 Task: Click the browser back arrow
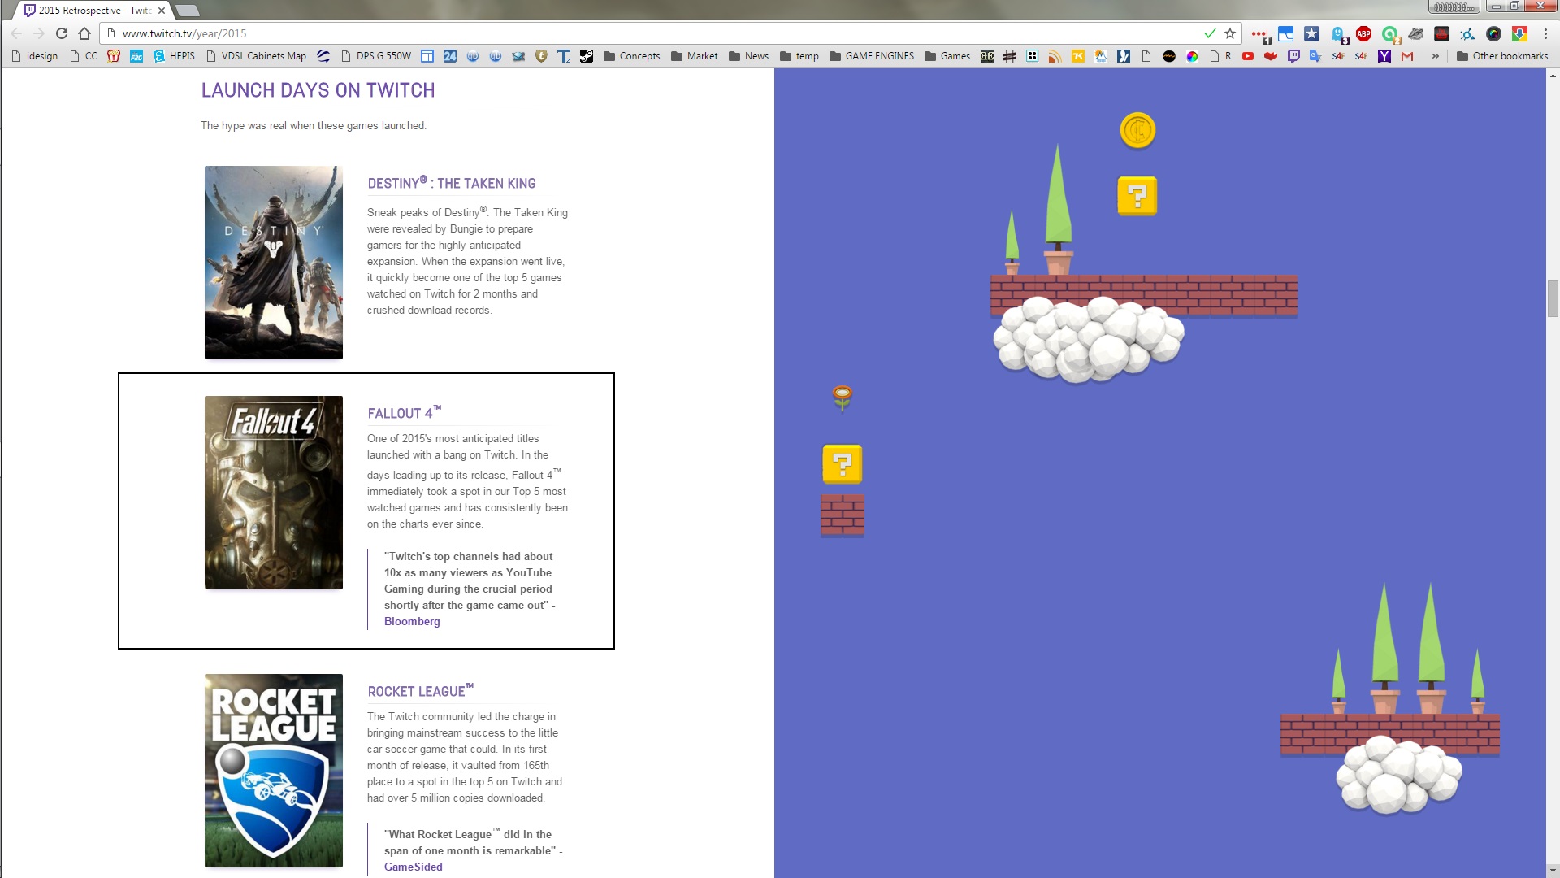[x=16, y=33]
